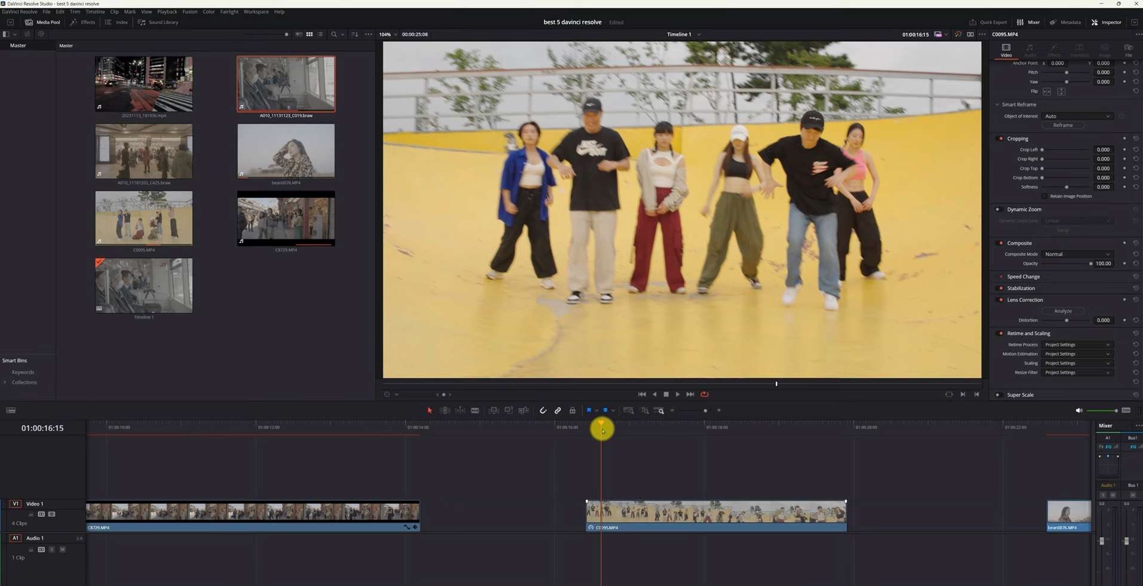Screen dimensions: 1143x586
Task: Open the Composite Mode Normal dropdown
Action: [1077, 254]
